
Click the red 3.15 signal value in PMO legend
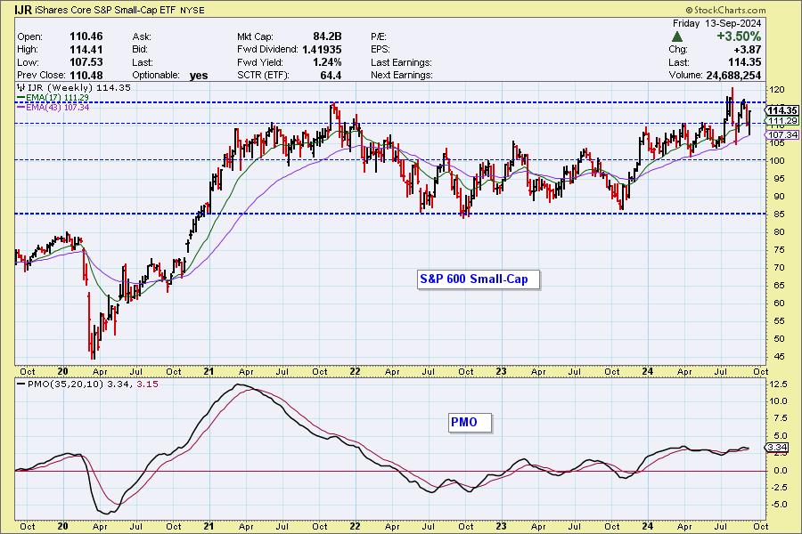tap(148, 384)
